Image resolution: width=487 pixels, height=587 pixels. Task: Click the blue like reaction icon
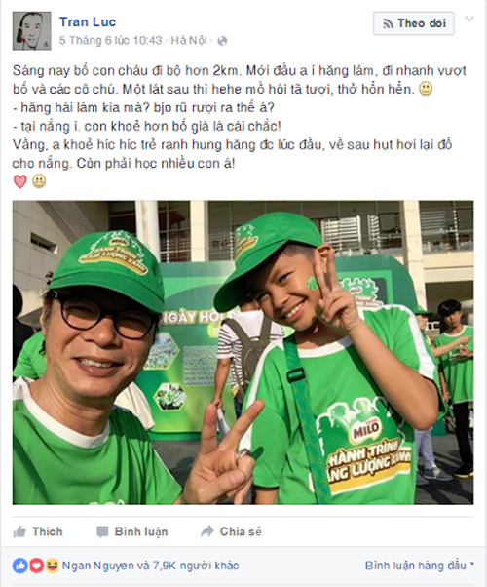(x=20, y=566)
